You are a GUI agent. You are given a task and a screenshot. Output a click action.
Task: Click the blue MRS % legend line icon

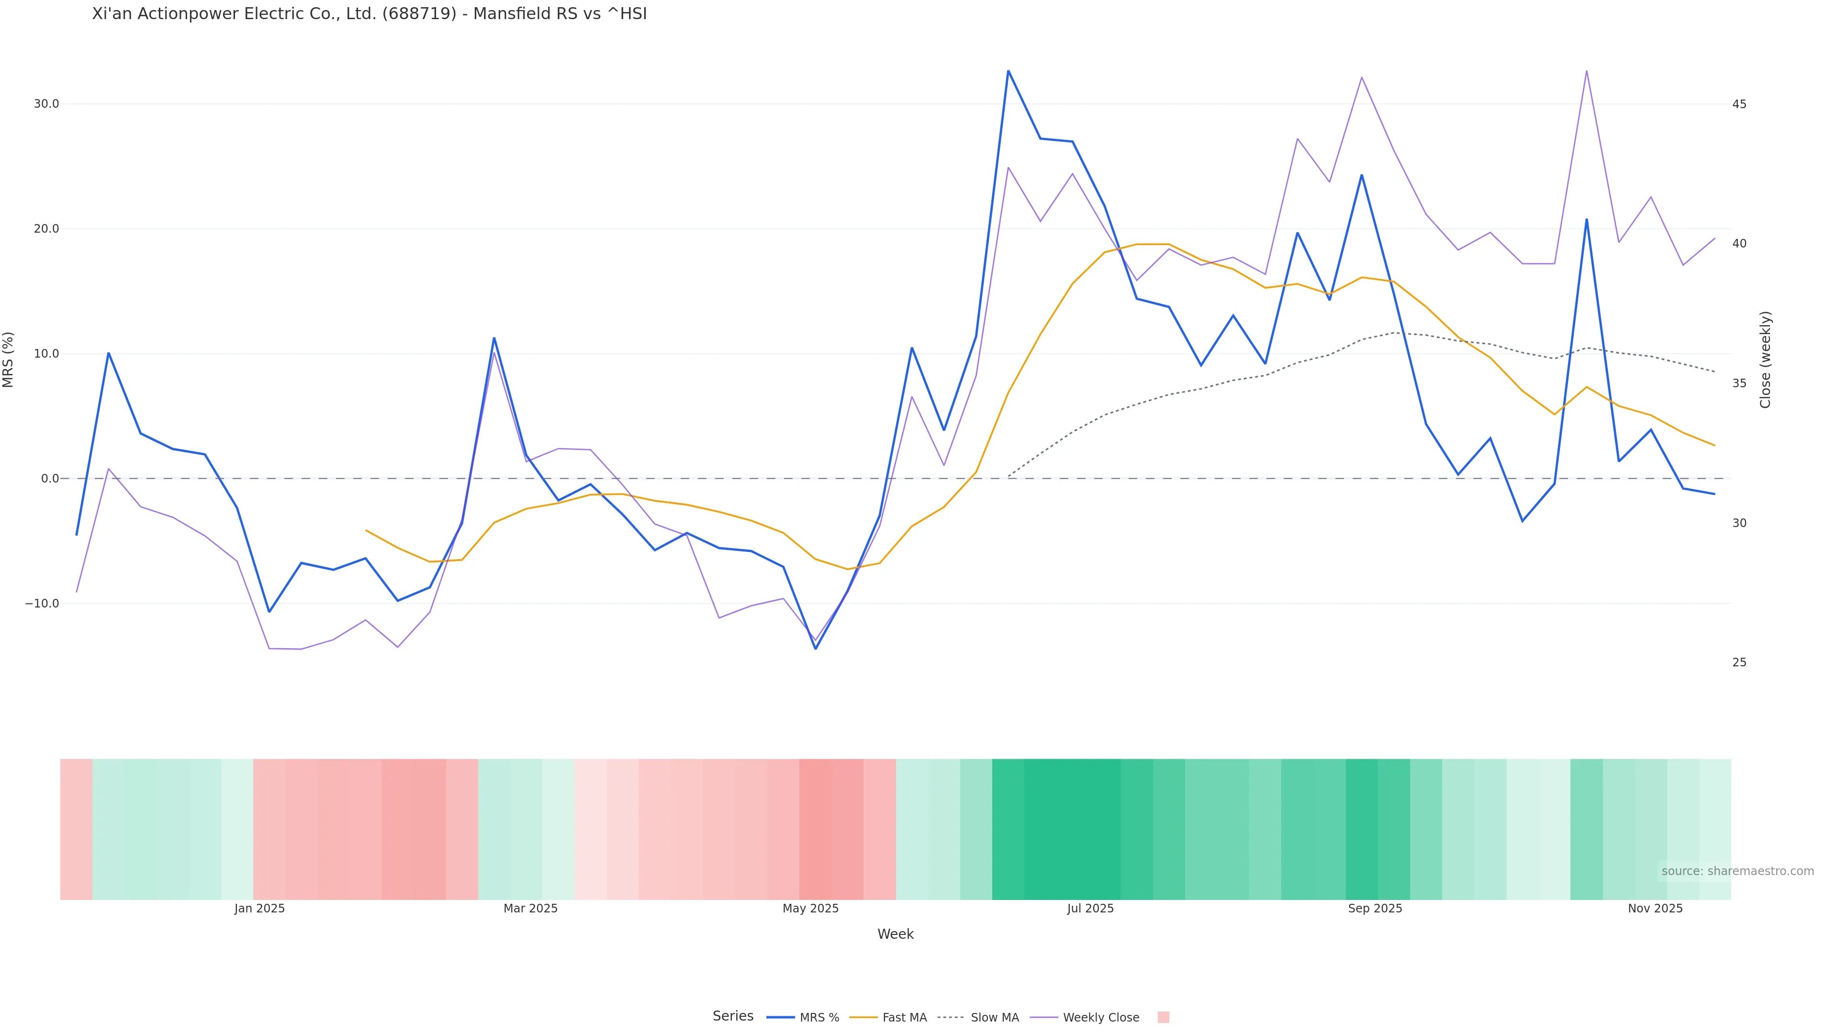781,1018
